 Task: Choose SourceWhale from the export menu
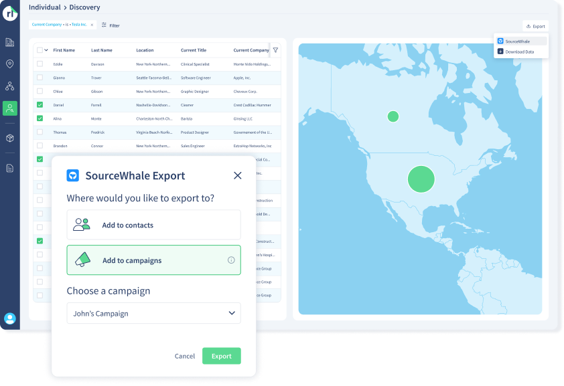(x=522, y=41)
